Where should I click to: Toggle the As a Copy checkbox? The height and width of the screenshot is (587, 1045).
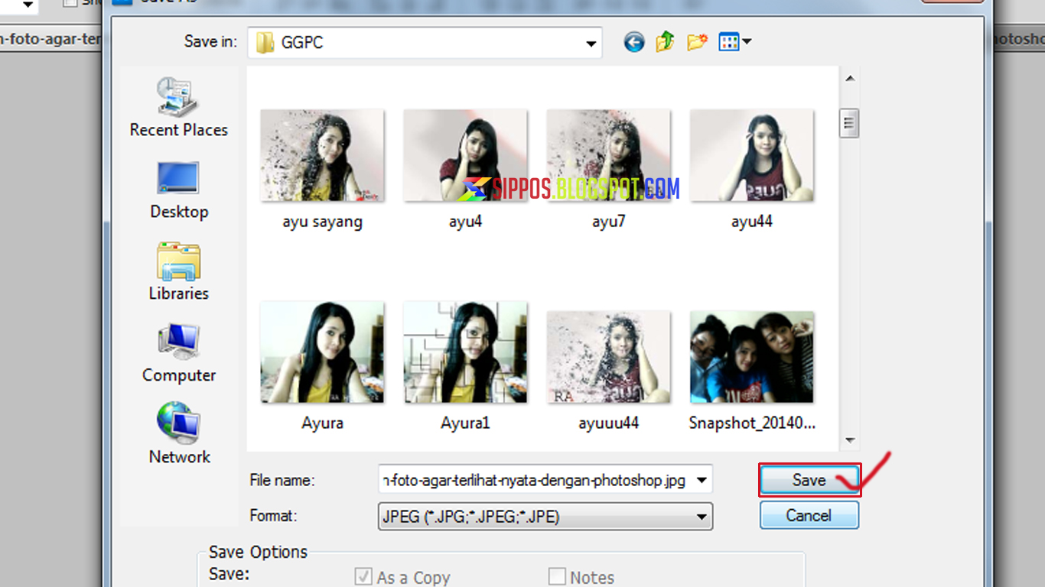(x=363, y=577)
